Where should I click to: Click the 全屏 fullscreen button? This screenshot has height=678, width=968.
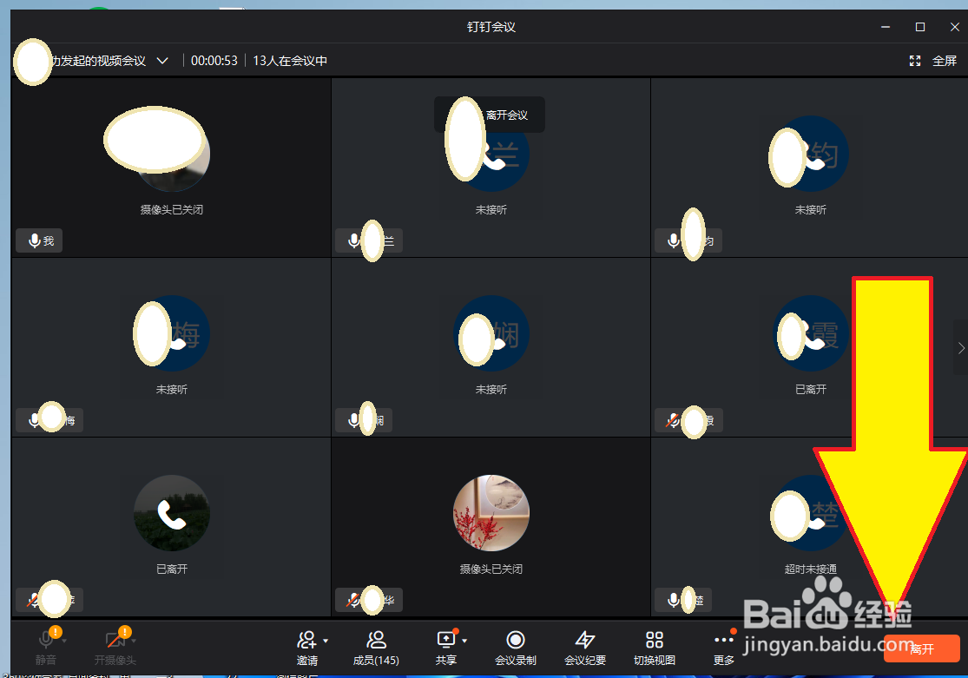pos(932,61)
